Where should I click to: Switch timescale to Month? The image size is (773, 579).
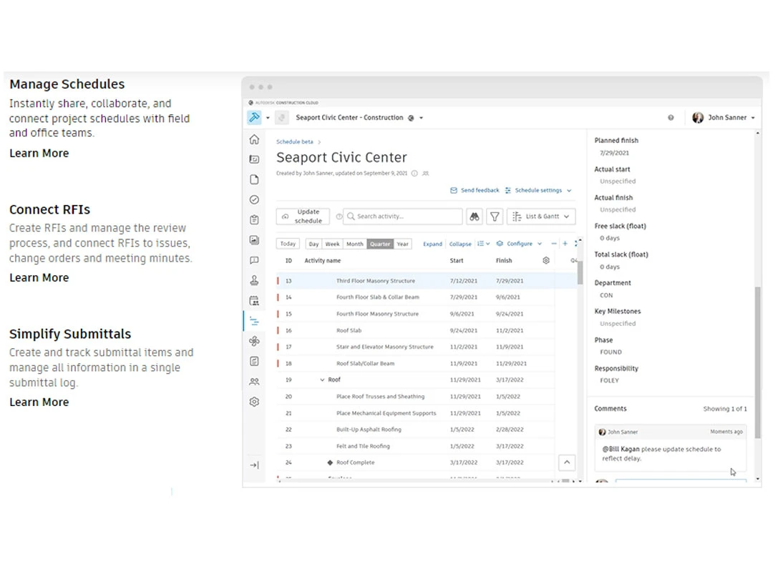click(x=354, y=244)
